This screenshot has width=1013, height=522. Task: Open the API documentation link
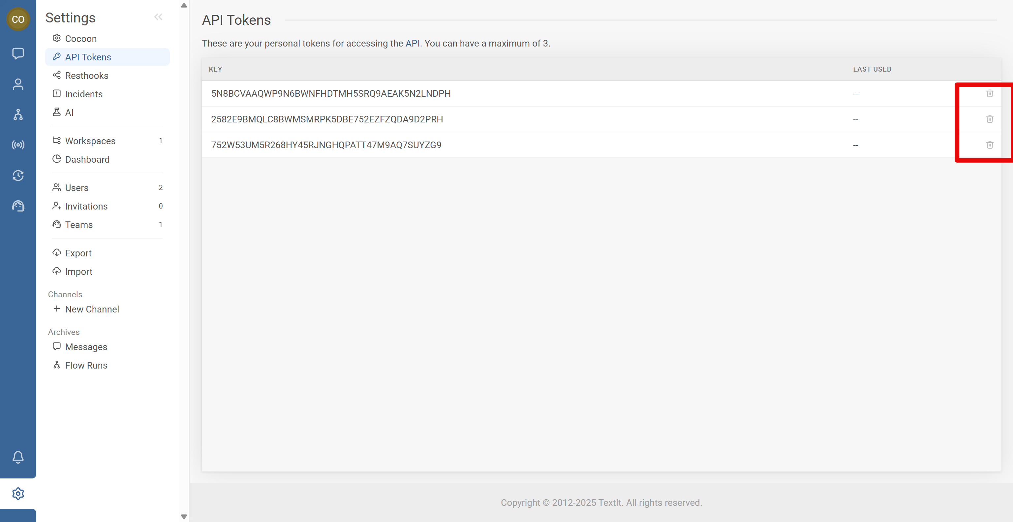point(412,43)
